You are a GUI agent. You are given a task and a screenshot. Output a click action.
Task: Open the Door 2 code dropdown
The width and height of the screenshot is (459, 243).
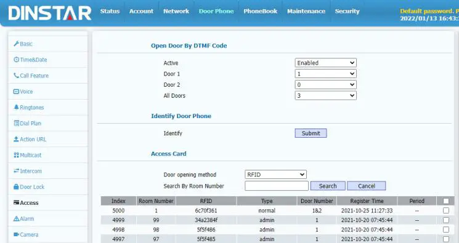(325, 84)
